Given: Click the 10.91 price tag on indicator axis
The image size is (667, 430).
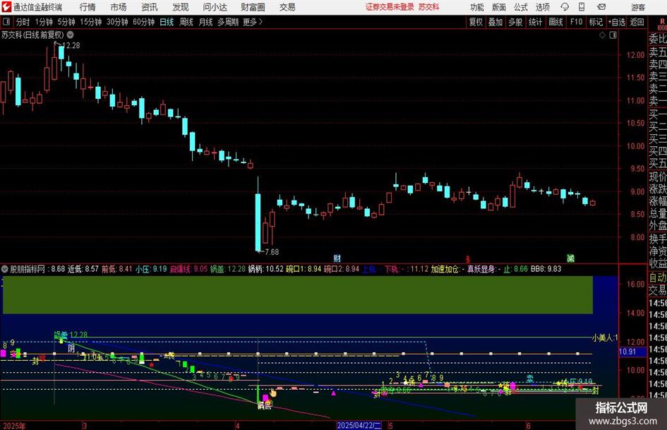Looking at the screenshot, I should tap(627, 352).
